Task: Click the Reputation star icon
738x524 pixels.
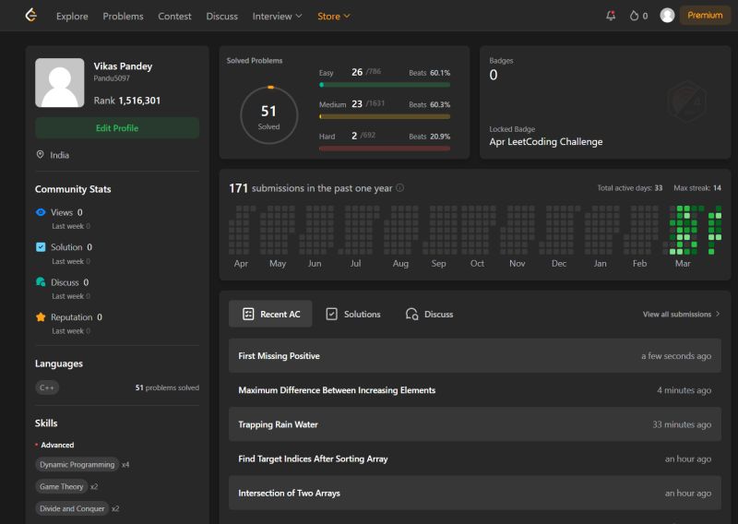Action: pyautogui.click(x=41, y=316)
